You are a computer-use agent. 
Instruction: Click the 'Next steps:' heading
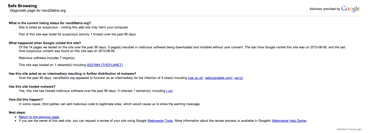click(17, 113)
